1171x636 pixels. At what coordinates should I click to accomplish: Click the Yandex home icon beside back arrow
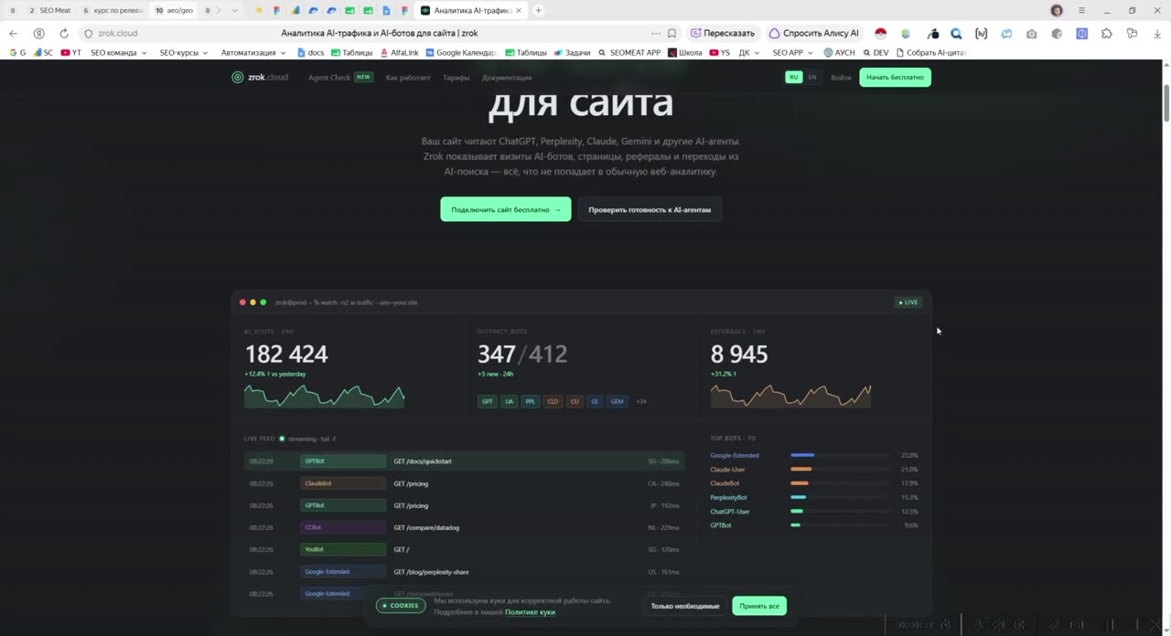(38, 34)
